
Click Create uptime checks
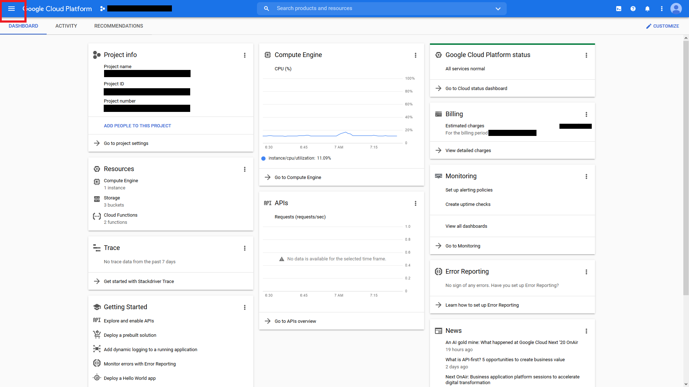pyautogui.click(x=468, y=204)
